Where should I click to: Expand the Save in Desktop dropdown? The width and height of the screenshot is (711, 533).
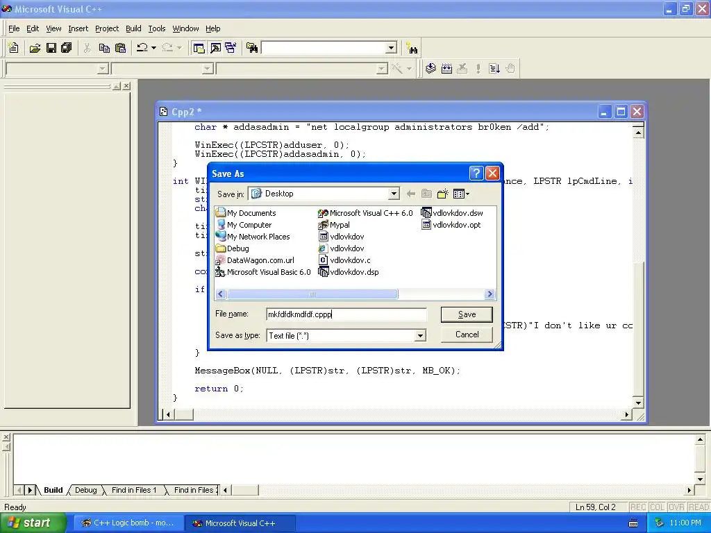pos(394,194)
